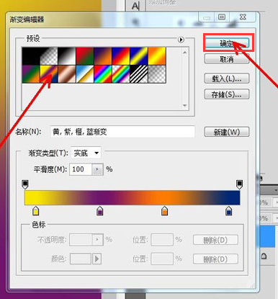Open the presets panel flyout menu arrow
This screenshot has height=299, width=278.
point(181,40)
